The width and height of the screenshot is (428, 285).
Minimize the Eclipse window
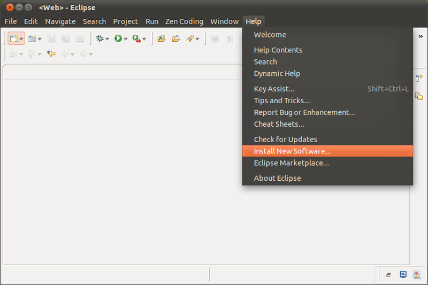coord(19,7)
